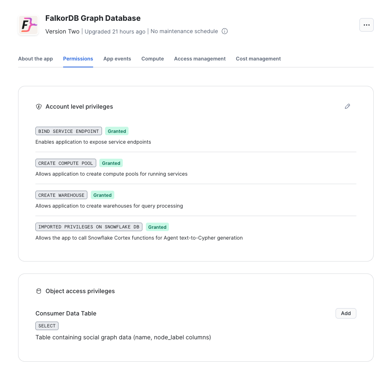Click Granted badge next to IMPORTED PRIVILEGES
The width and height of the screenshot is (391, 369).
[157, 227]
